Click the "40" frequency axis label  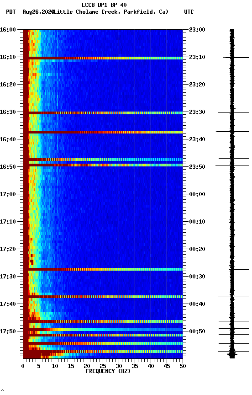tap(151, 366)
